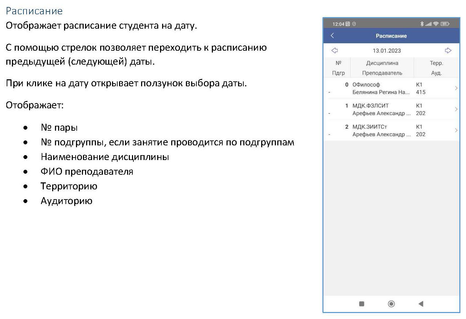Tap the № column header
Image resolution: width=466 pixels, height=319 pixels.
338,63
